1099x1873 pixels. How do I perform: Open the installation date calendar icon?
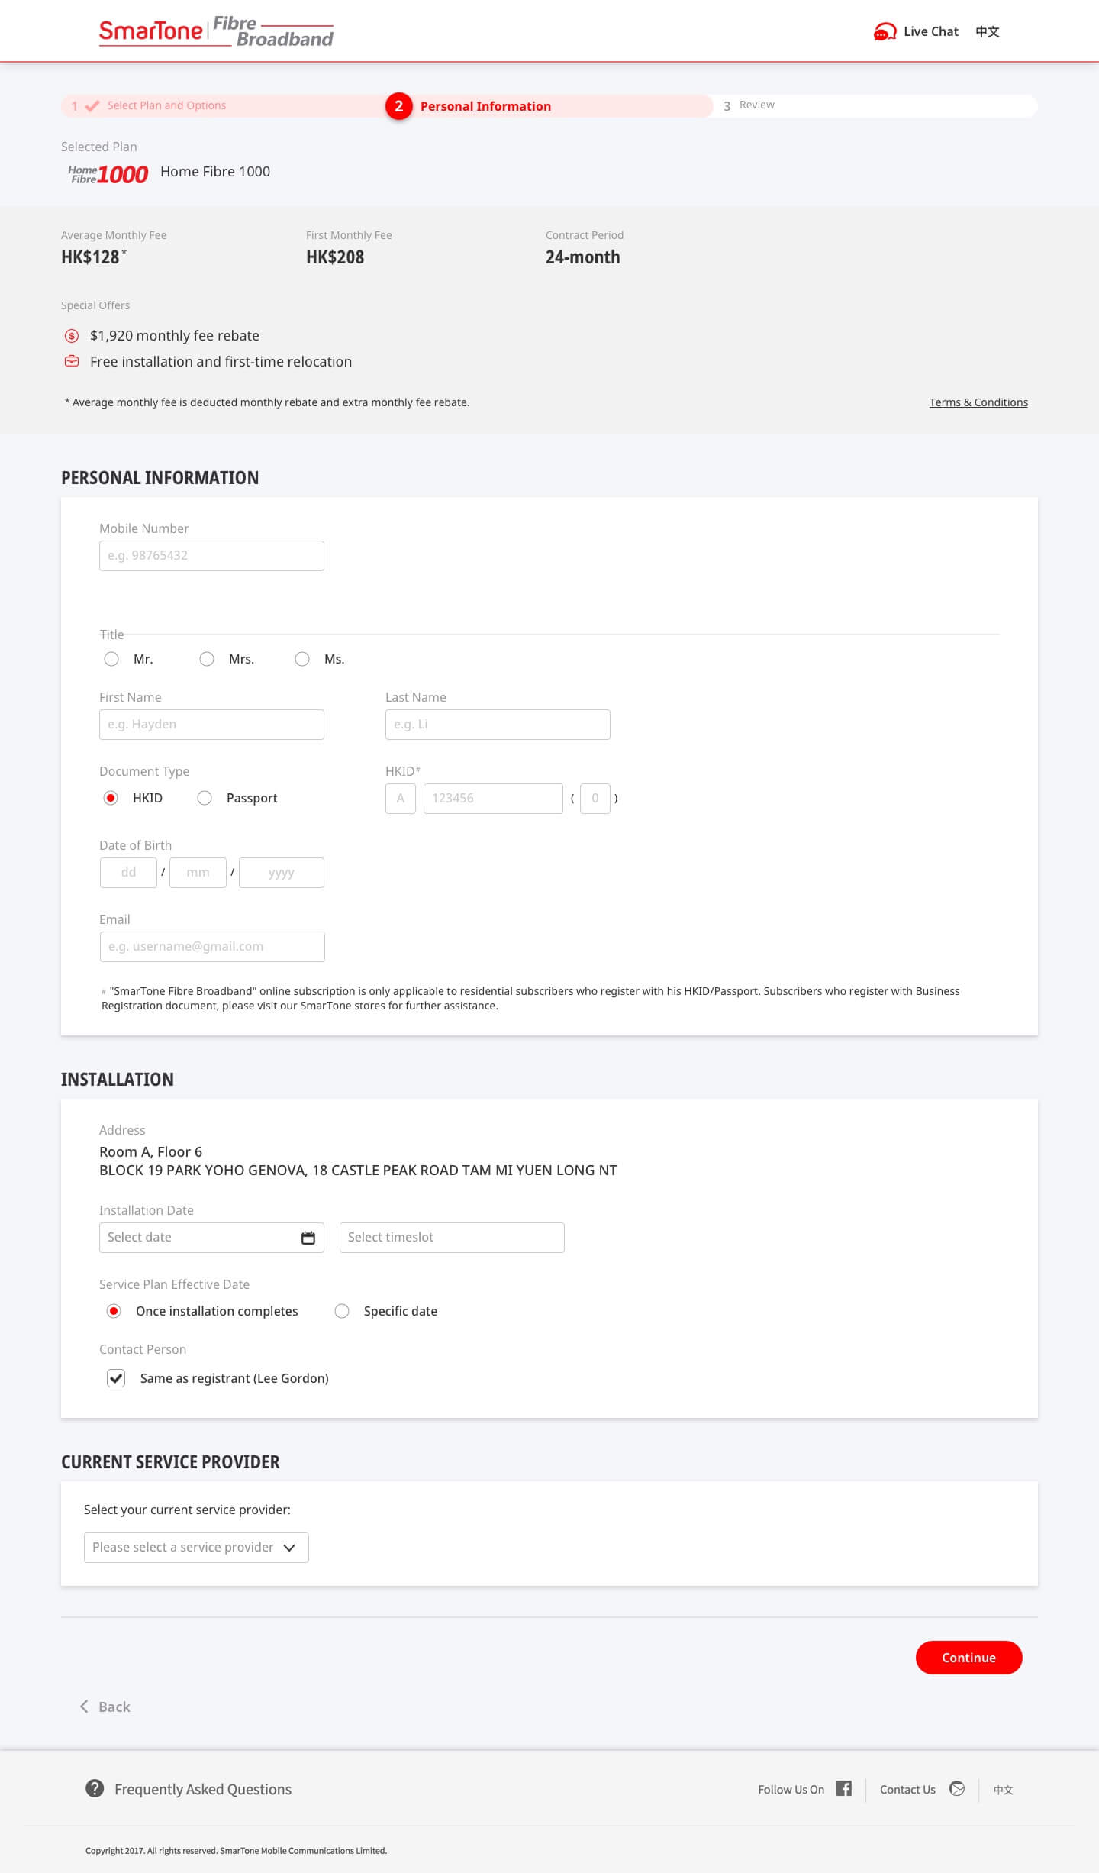[308, 1238]
